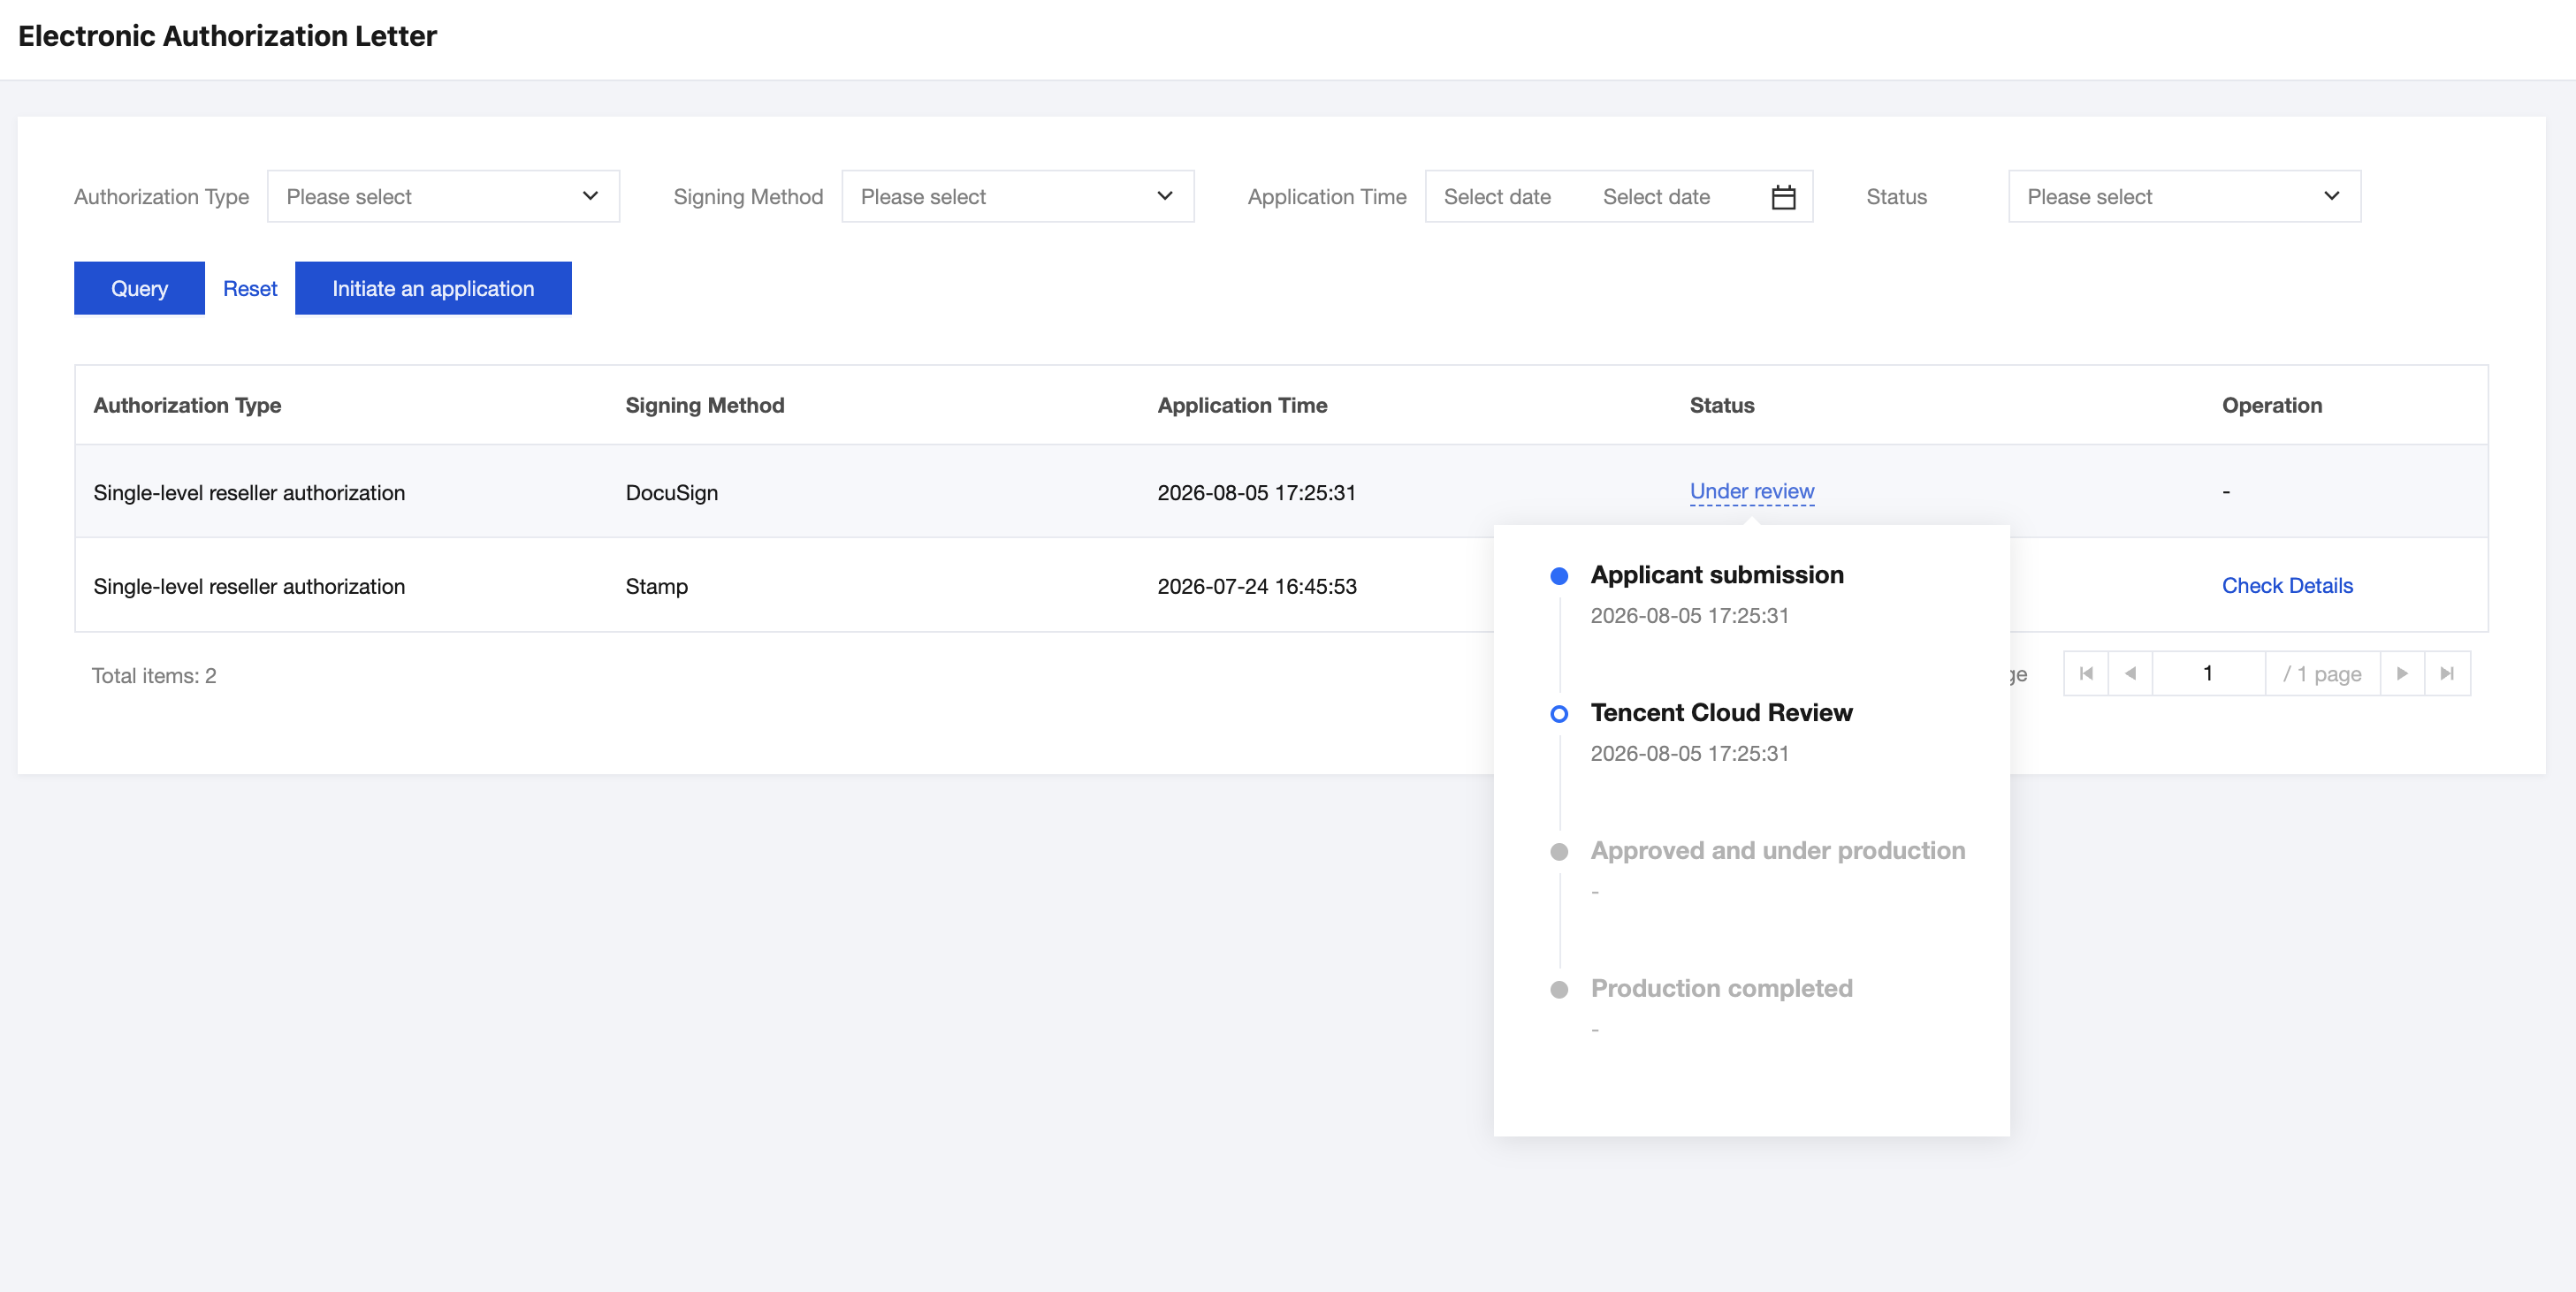This screenshot has width=2576, height=1292.
Task: Go to last page arrow icon
Action: [2447, 674]
